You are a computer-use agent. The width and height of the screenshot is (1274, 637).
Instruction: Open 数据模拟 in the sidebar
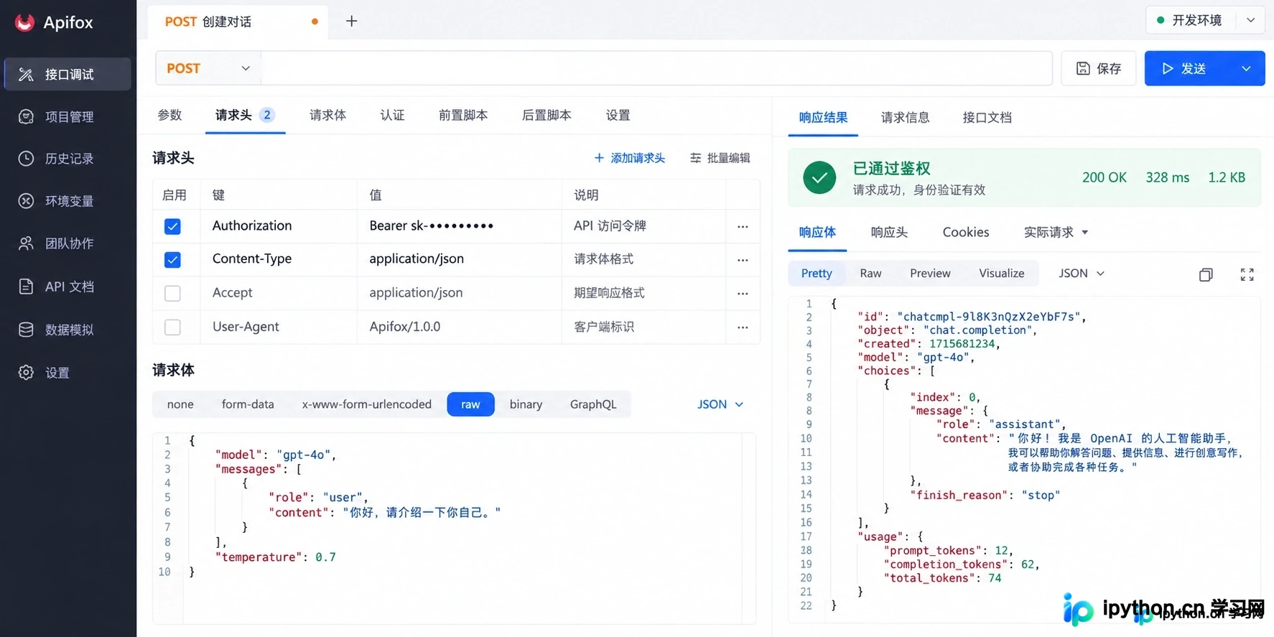68,330
